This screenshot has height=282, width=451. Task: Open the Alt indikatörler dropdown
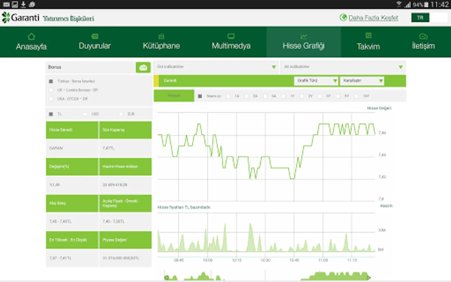point(343,67)
